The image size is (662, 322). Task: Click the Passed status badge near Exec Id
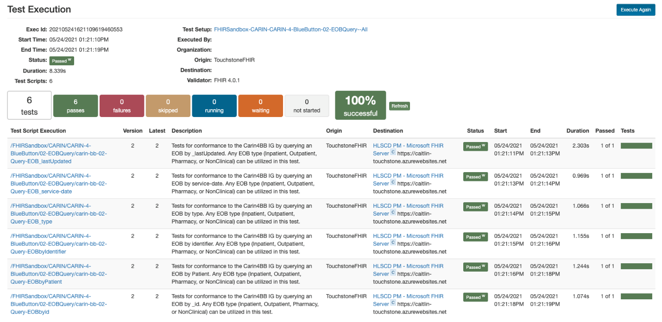61,61
